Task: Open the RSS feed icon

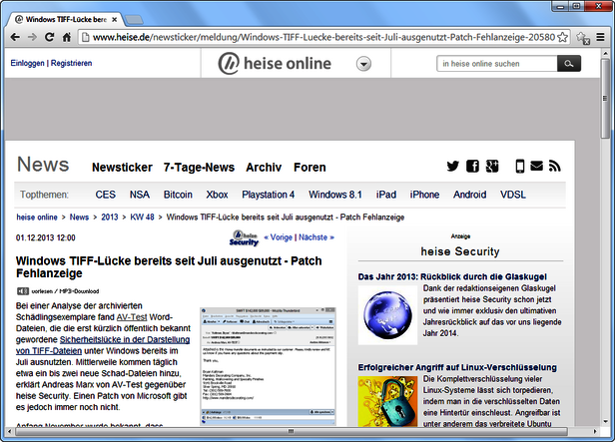Action: coord(556,167)
